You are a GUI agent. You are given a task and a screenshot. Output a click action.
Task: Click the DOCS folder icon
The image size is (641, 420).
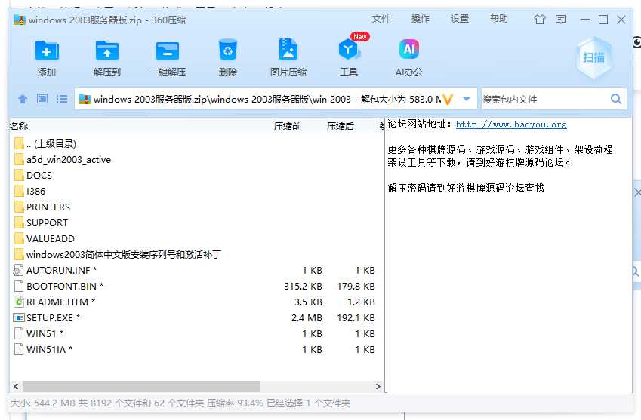coord(19,175)
